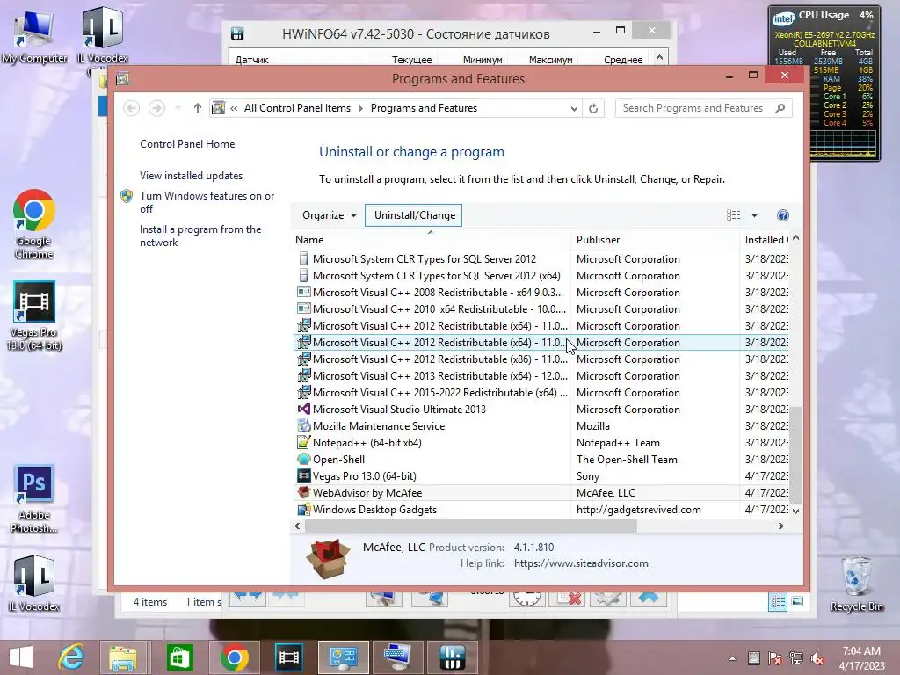
Task: Open Vegas Pro 13.0 desktop shortcut
Action: (x=34, y=316)
